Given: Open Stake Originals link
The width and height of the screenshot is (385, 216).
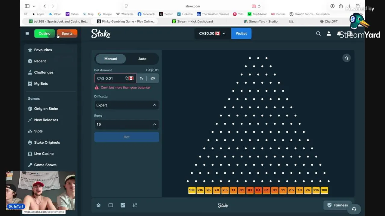Looking at the screenshot, I should click(x=47, y=142).
